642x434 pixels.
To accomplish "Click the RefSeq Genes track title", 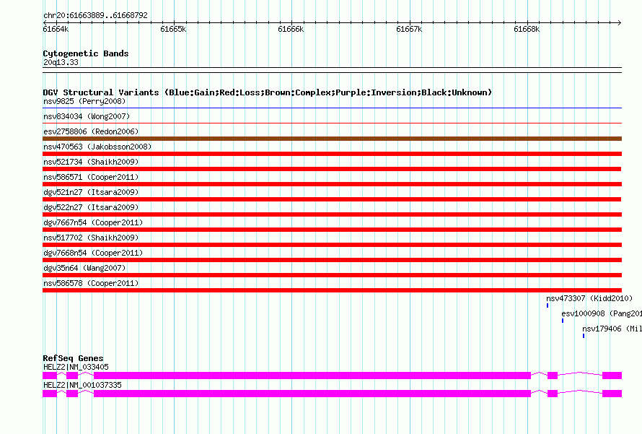I will [73, 358].
